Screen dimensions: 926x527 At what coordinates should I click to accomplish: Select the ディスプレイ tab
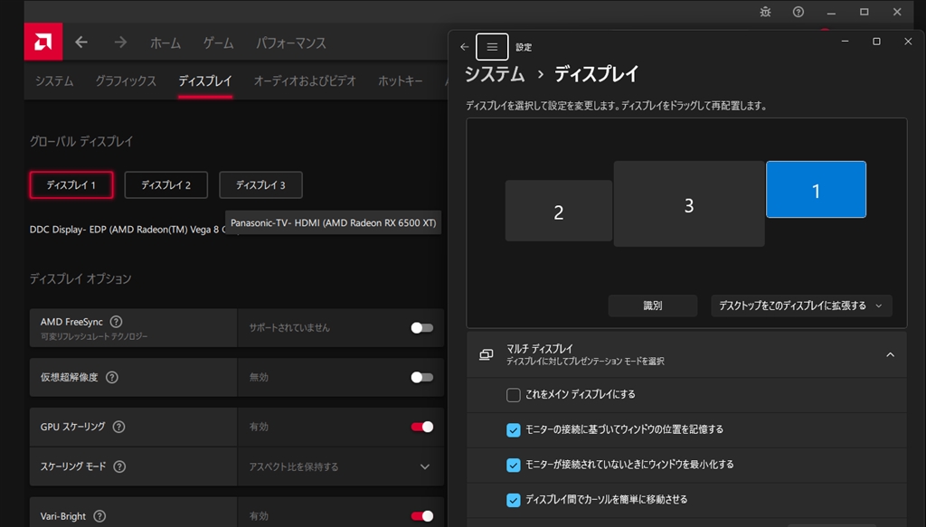[205, 80]
